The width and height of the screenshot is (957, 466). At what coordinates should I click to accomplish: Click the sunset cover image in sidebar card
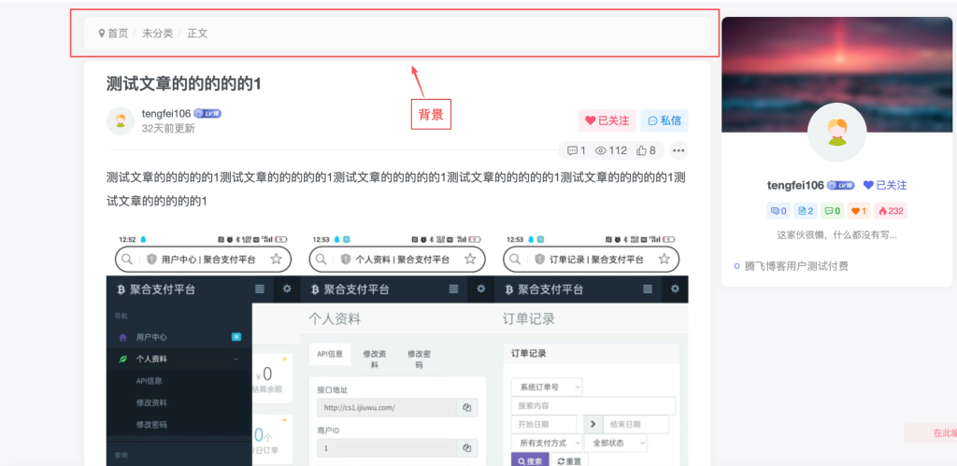[x=836, y=73]
